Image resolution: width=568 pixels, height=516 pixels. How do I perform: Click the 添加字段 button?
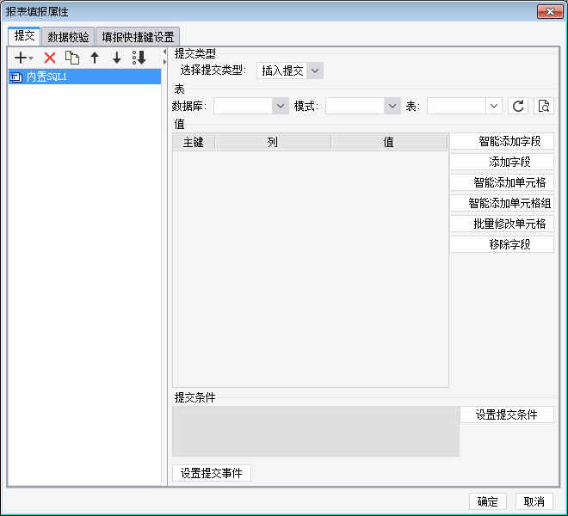tap(502, 162)
